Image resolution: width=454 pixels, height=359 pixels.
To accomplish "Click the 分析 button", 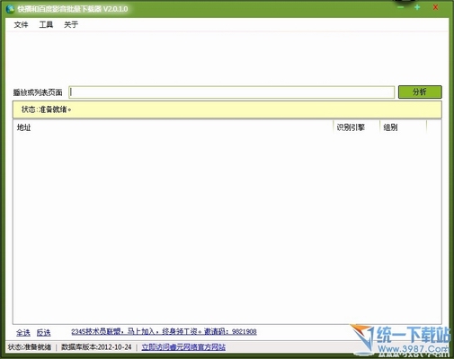I will point(420,92).
